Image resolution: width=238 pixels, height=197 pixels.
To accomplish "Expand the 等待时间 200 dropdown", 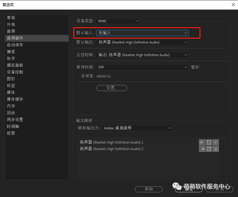I will [x=142, y=67].
